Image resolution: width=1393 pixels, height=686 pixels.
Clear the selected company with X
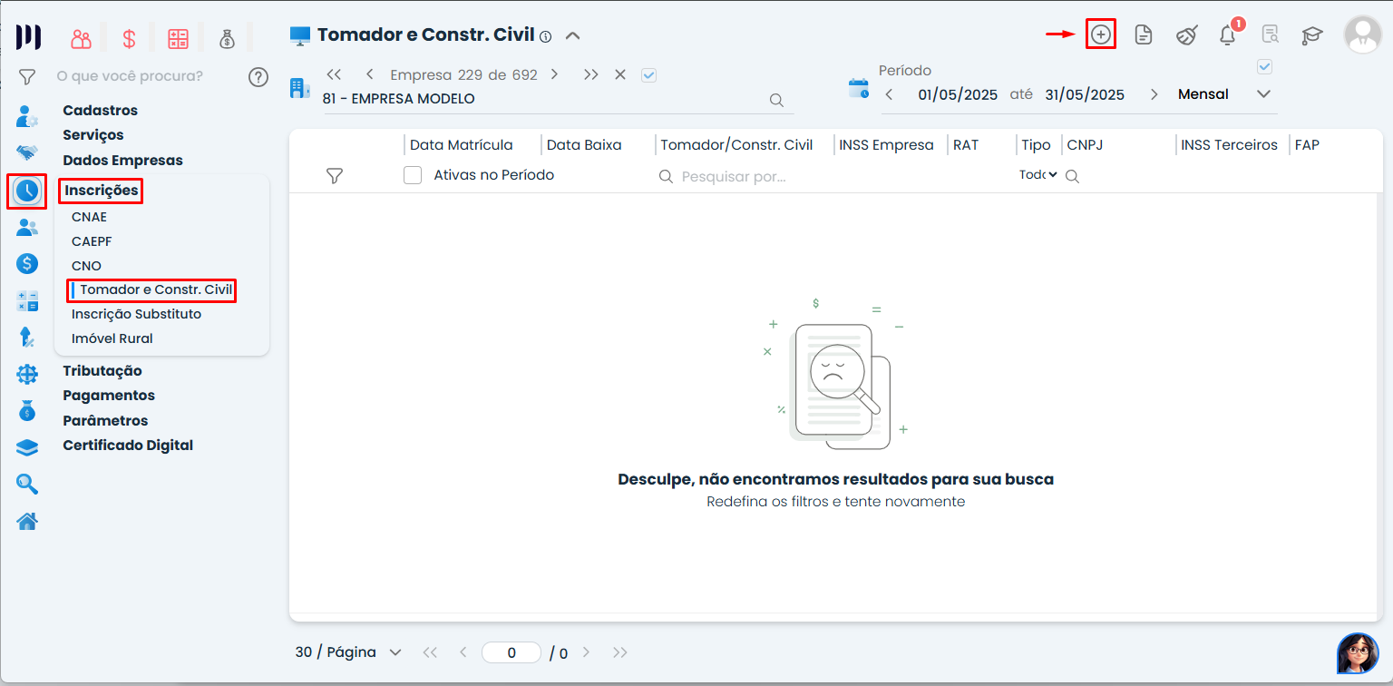[620, 74]
